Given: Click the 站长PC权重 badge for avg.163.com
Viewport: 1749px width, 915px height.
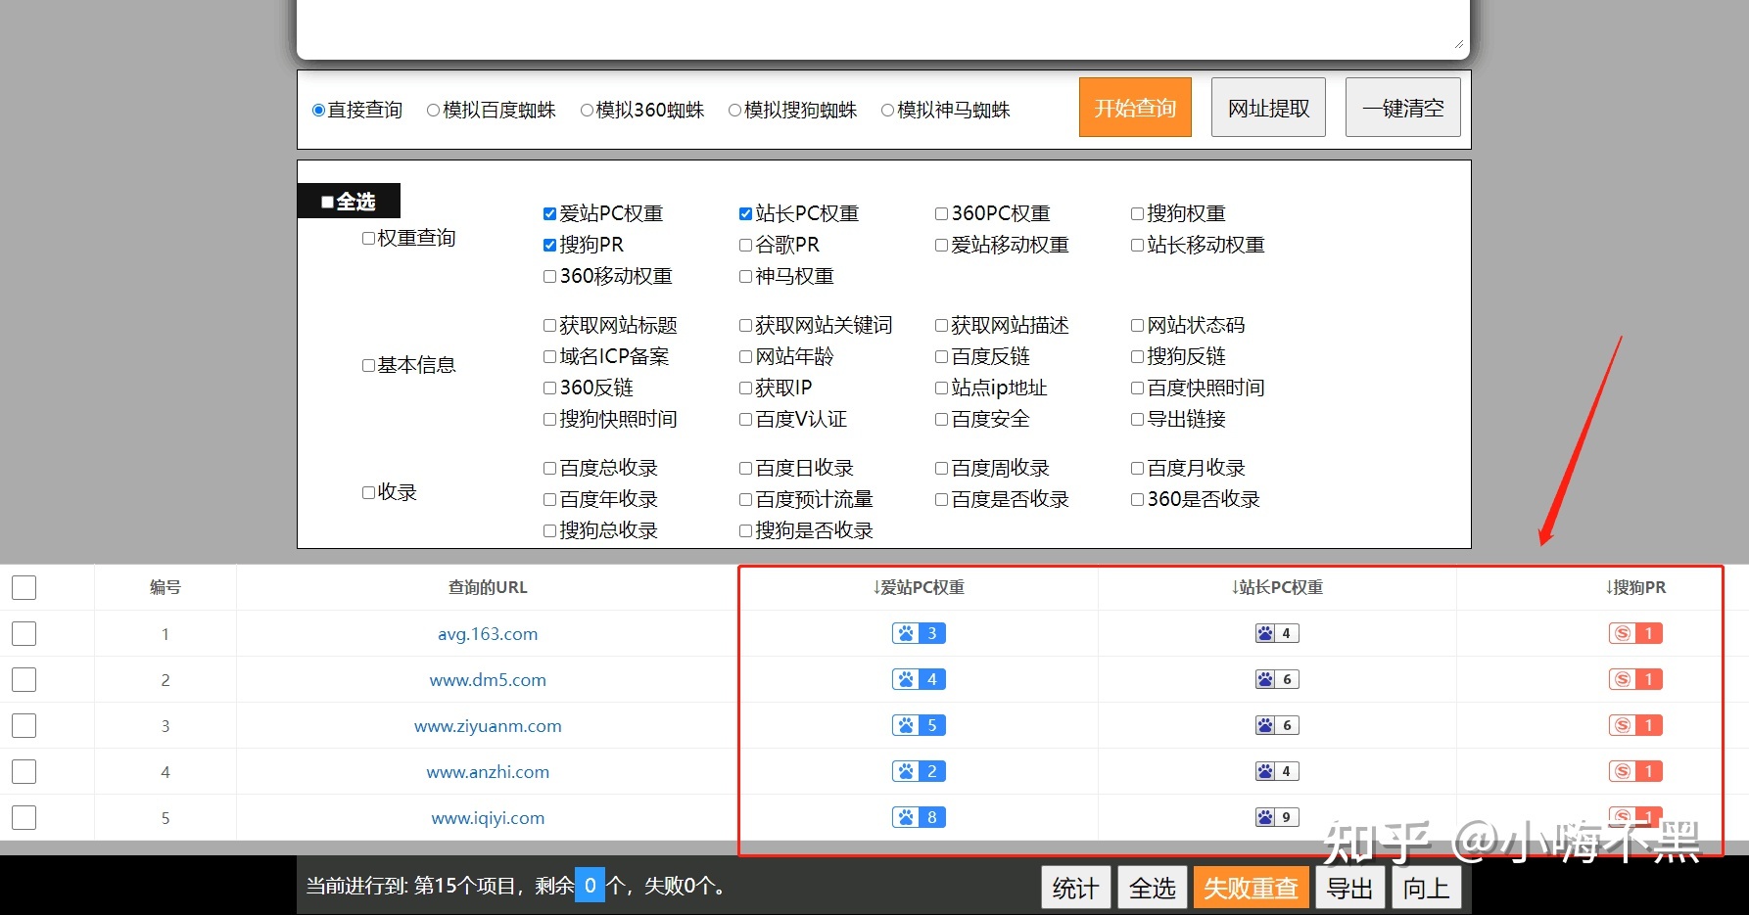Looking at the screenshot, I should click(1277, 633).
